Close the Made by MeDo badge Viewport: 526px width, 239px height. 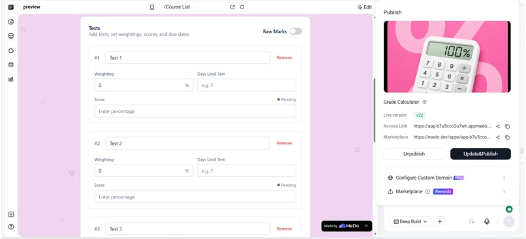click(x=366, y=226)
